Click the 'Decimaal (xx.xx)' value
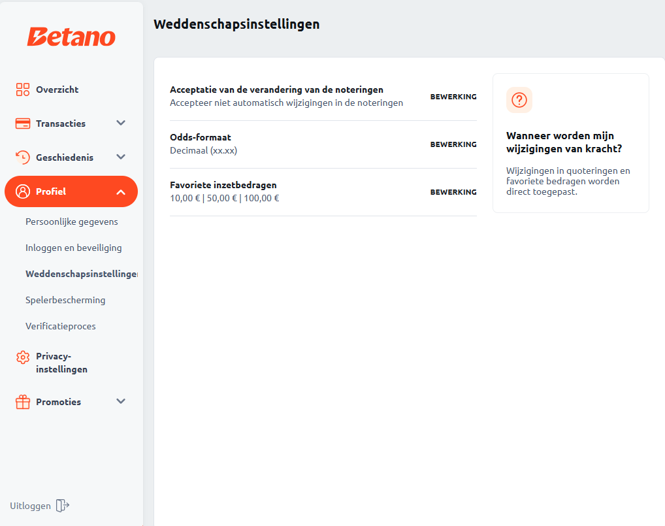Viewport: 665px width, 526px height. point(204,150)
